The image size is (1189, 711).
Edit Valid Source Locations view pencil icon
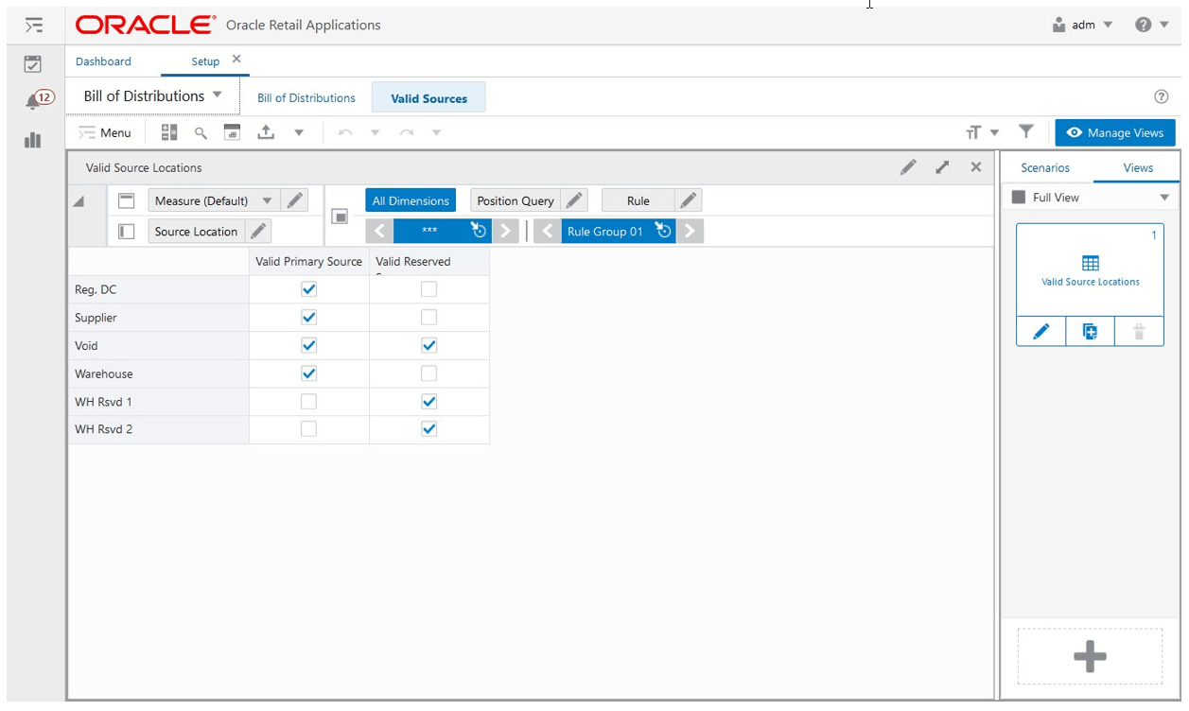tap(908, 167)
